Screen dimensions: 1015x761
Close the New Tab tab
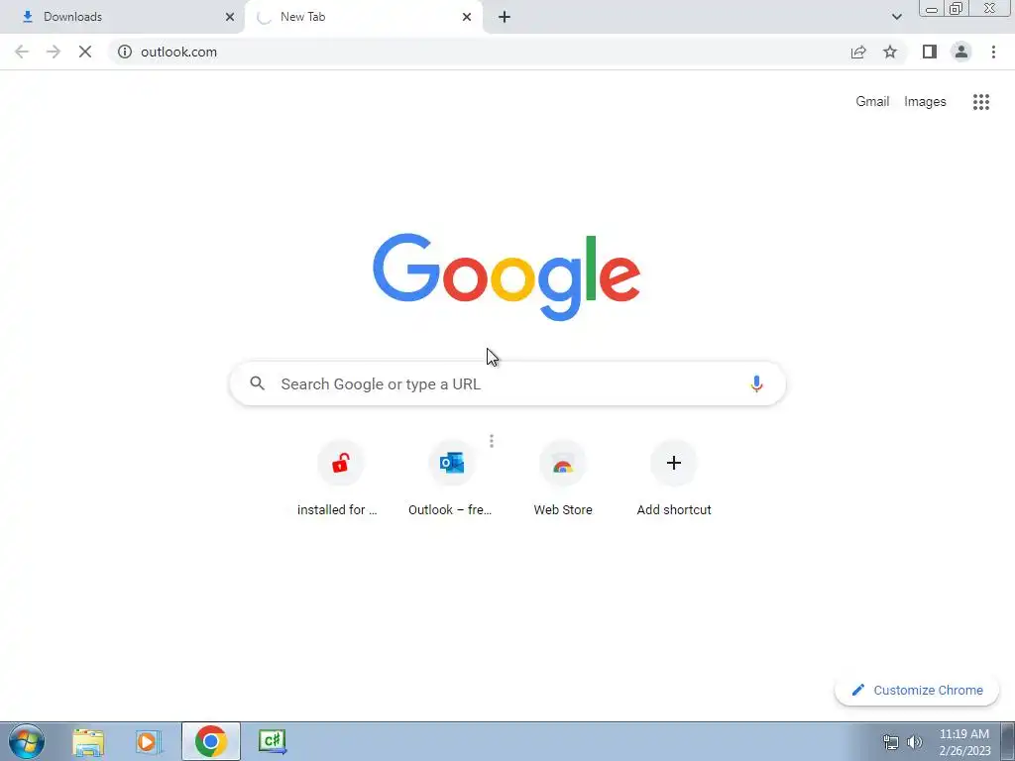pyautogui.click(x=467, y=17)
